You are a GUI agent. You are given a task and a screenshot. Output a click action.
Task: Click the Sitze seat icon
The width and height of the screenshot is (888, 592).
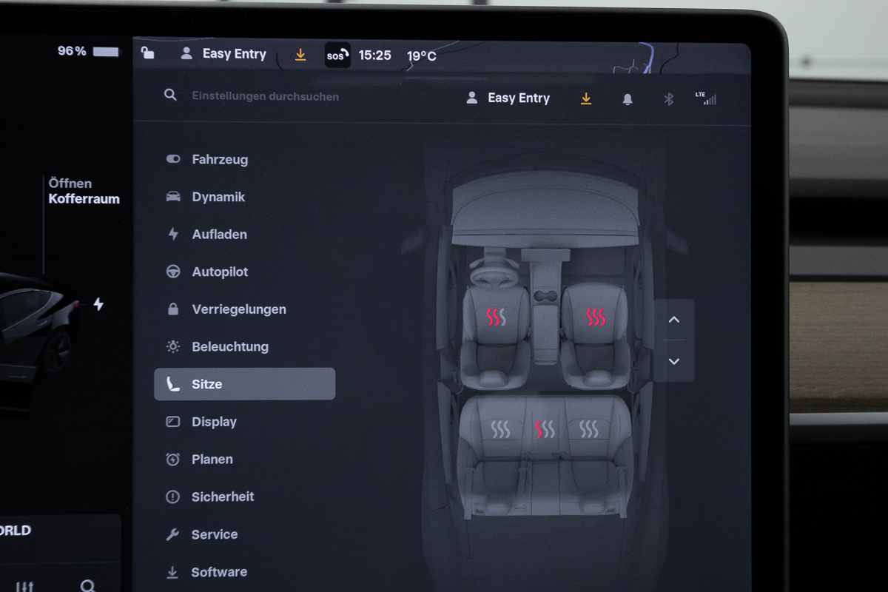(173, 384)
